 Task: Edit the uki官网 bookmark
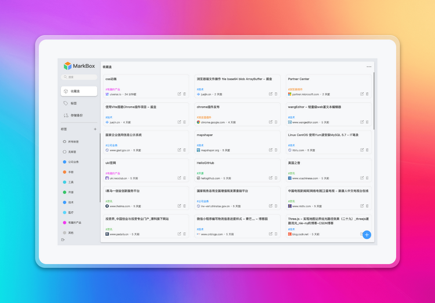[x=179, y=178]
